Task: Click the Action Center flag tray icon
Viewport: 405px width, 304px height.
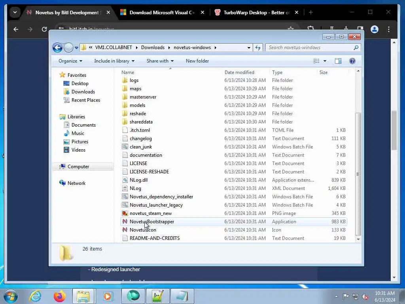Action: click(x=346, y=296)
